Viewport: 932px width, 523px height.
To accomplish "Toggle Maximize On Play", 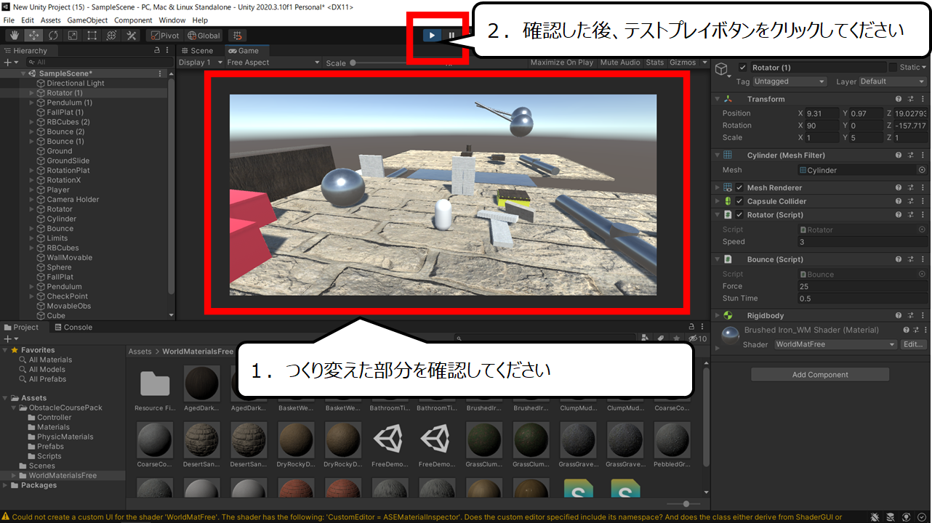I will pyautogui.click(x=562, y=62).
